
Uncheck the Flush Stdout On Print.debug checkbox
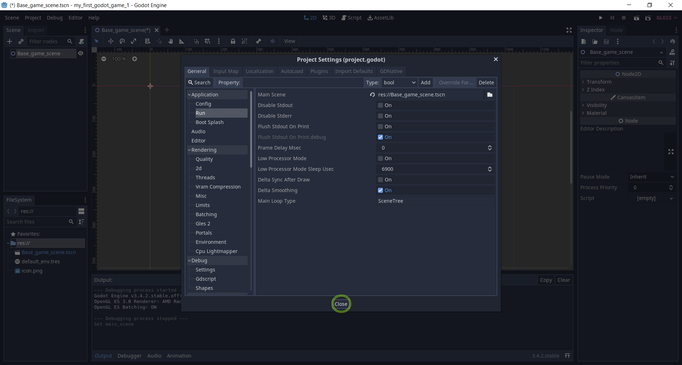[x=380, y=137]
